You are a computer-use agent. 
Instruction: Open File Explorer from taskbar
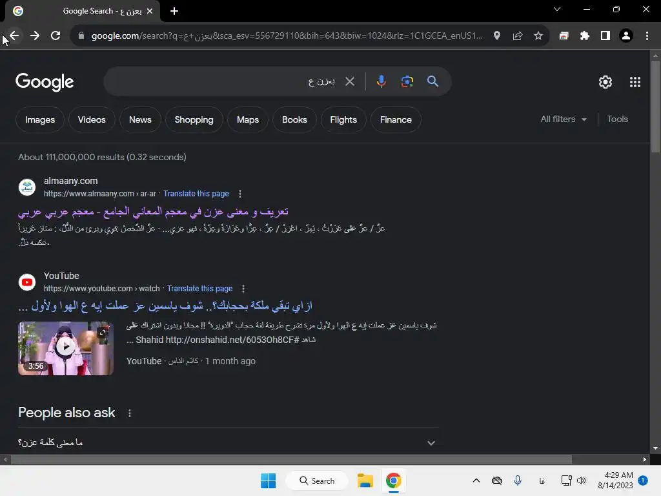pos(365,480)
